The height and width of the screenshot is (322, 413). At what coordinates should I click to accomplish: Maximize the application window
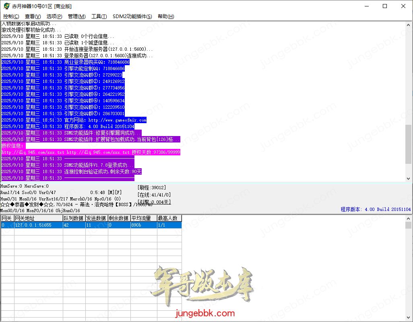click(384, 6)
